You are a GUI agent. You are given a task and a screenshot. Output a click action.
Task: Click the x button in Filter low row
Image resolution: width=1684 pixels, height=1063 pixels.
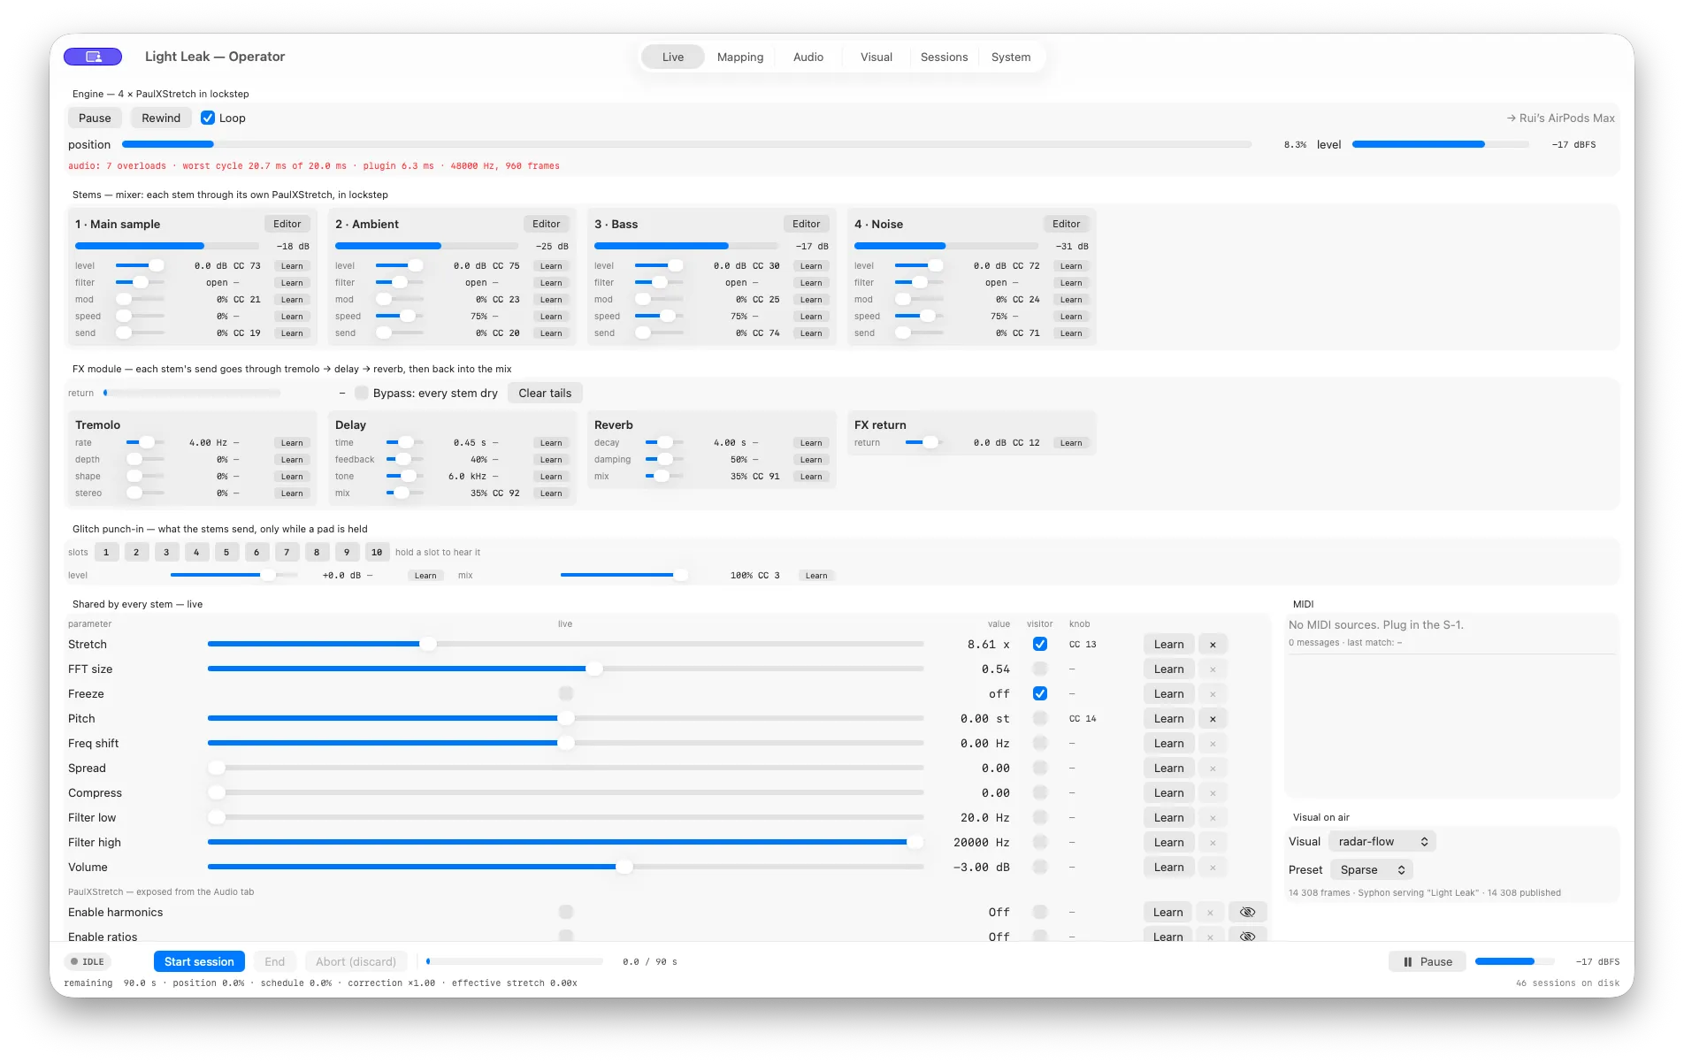click(1213, 818)
